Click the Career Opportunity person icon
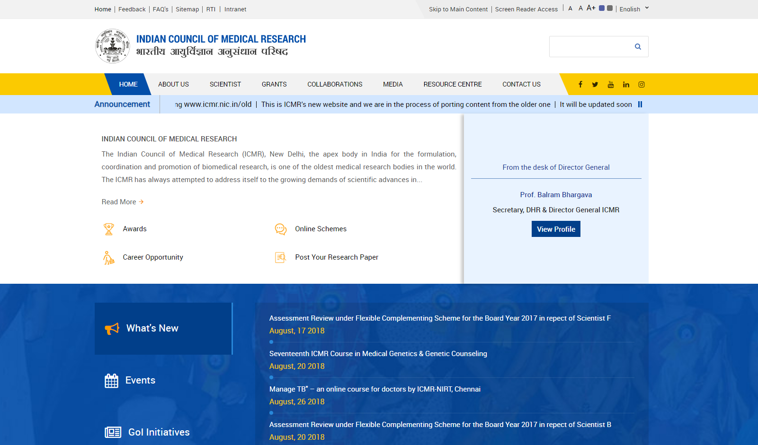Viewport: 758px width, 445px height. (109, 257)
